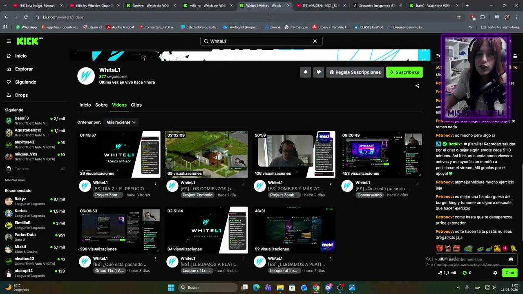Clear the WhiteL1 search text with X
Viewport: 523px width, 294px height.
pyautogui.click(x=315, y=41)
